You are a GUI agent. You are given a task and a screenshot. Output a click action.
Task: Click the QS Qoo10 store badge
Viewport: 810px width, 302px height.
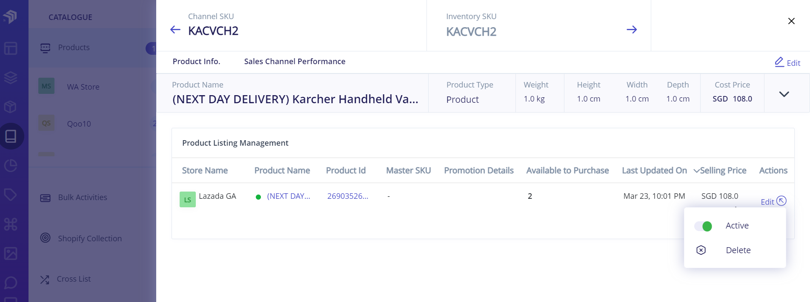[x=46, y=123]
